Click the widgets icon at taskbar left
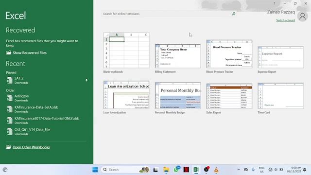Viewport: 311px width, 175px height. (x=5, y=170)
